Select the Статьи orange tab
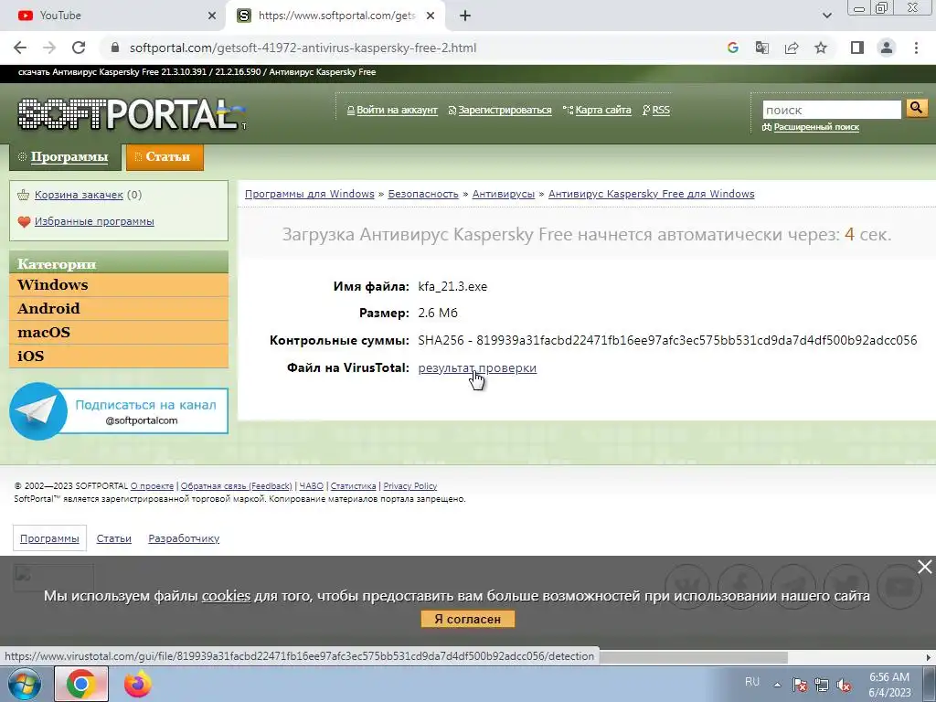The image size is (936, 702). tap(165, 157)
